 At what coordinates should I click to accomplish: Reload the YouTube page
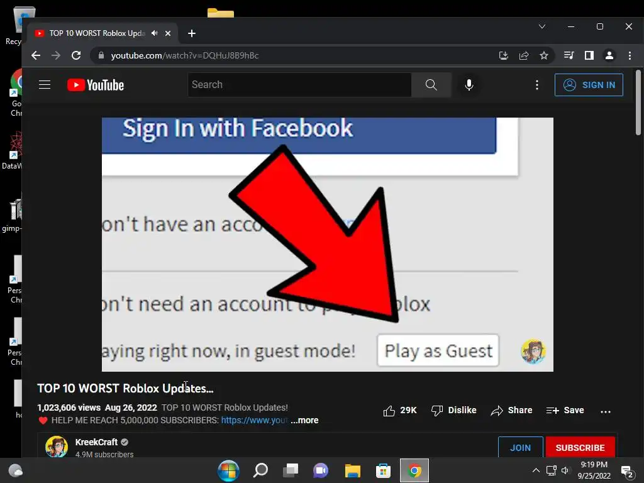(x=76, y=55)
